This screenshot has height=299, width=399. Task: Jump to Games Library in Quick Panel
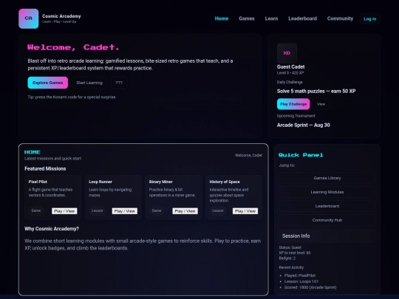click(327, 178)
